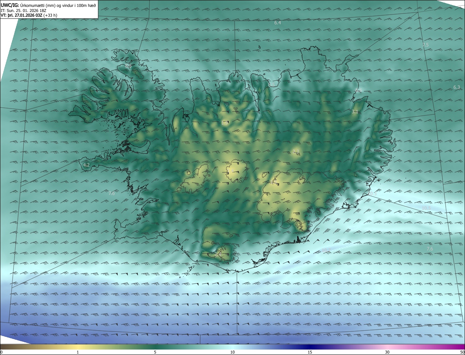This screenshot has height=355, width=465.
Task: Click the color scale tick labeled 15
Action: point(310,352)
